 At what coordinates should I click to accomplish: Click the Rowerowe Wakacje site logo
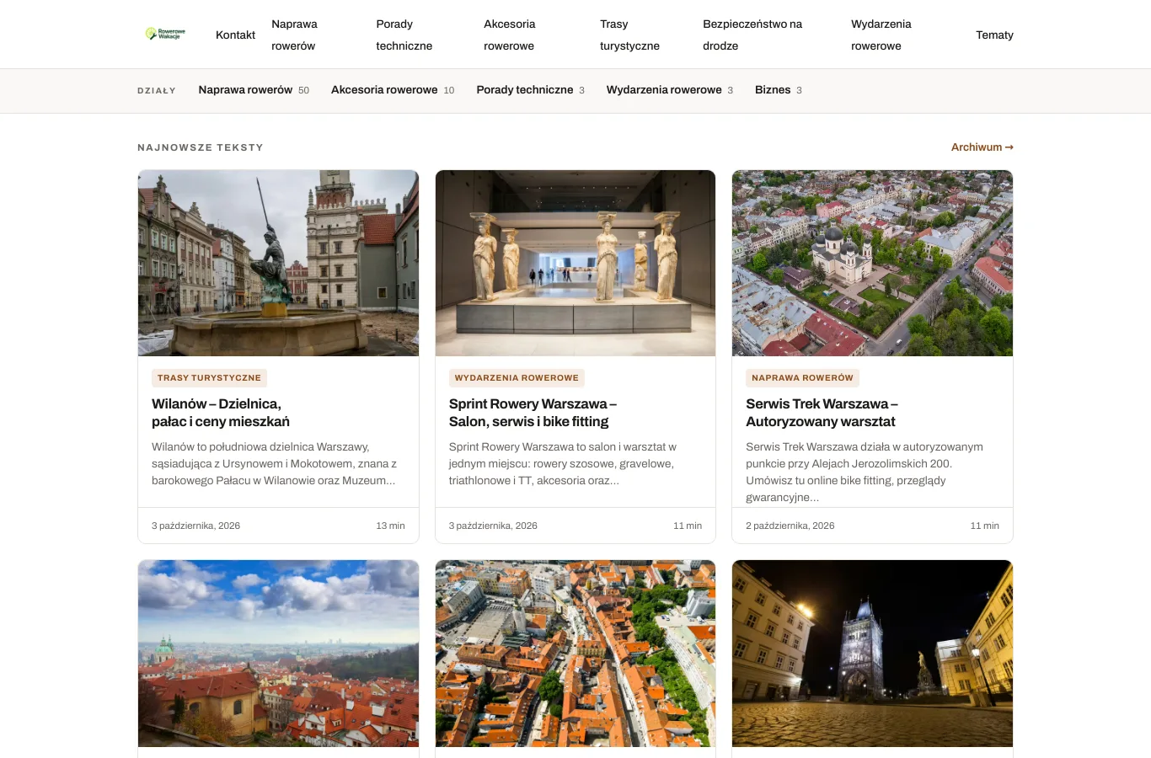[165, 35]
